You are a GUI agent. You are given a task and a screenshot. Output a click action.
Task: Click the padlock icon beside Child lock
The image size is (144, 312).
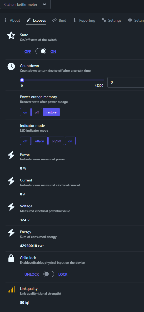(x=11, y=258)
